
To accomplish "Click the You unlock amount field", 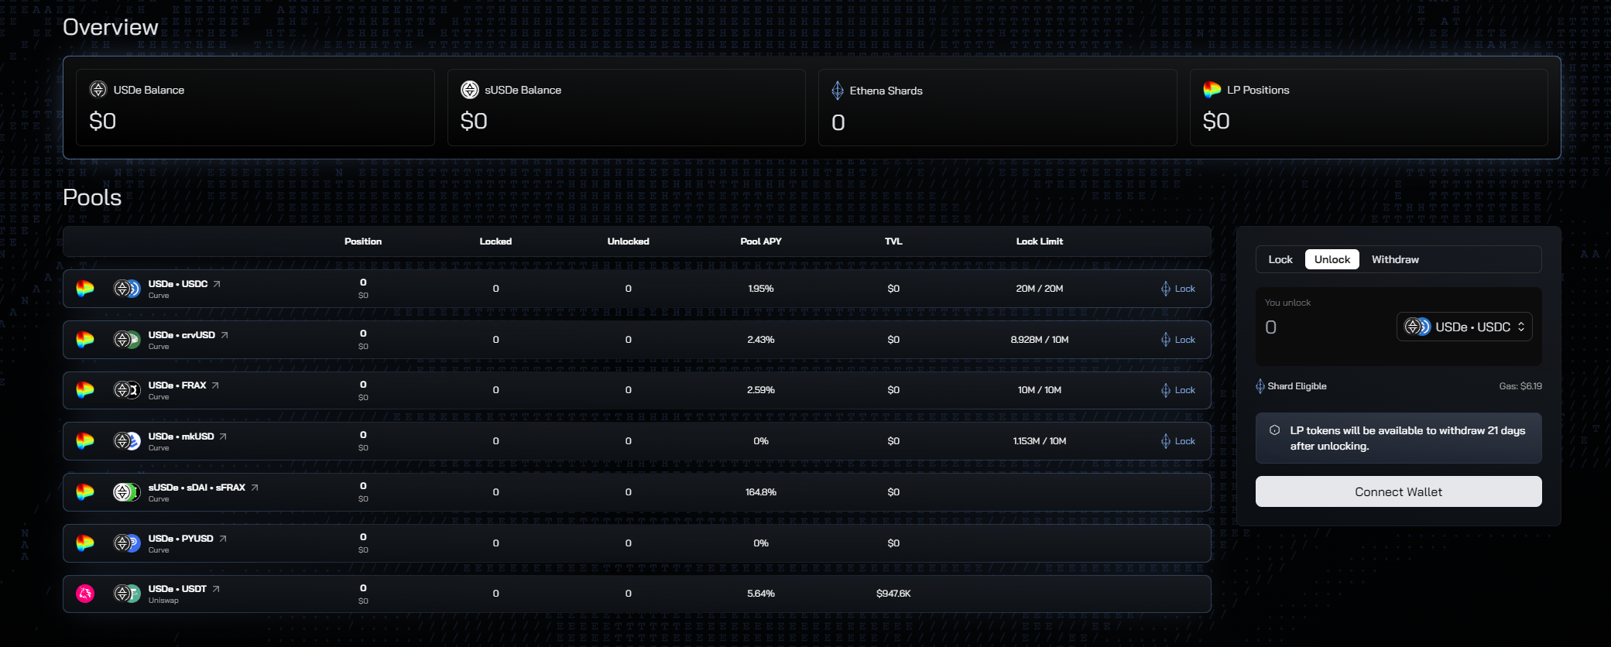I will point(1324,327).
